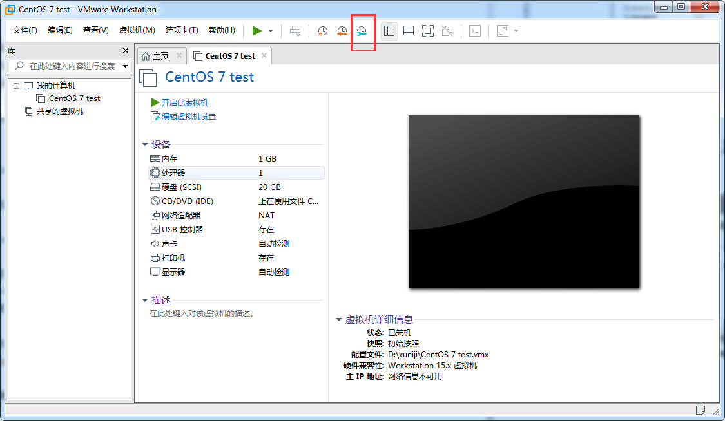Collapse the 我的计算机 tree node
725x421 pixels.
(x=17, y=86)
